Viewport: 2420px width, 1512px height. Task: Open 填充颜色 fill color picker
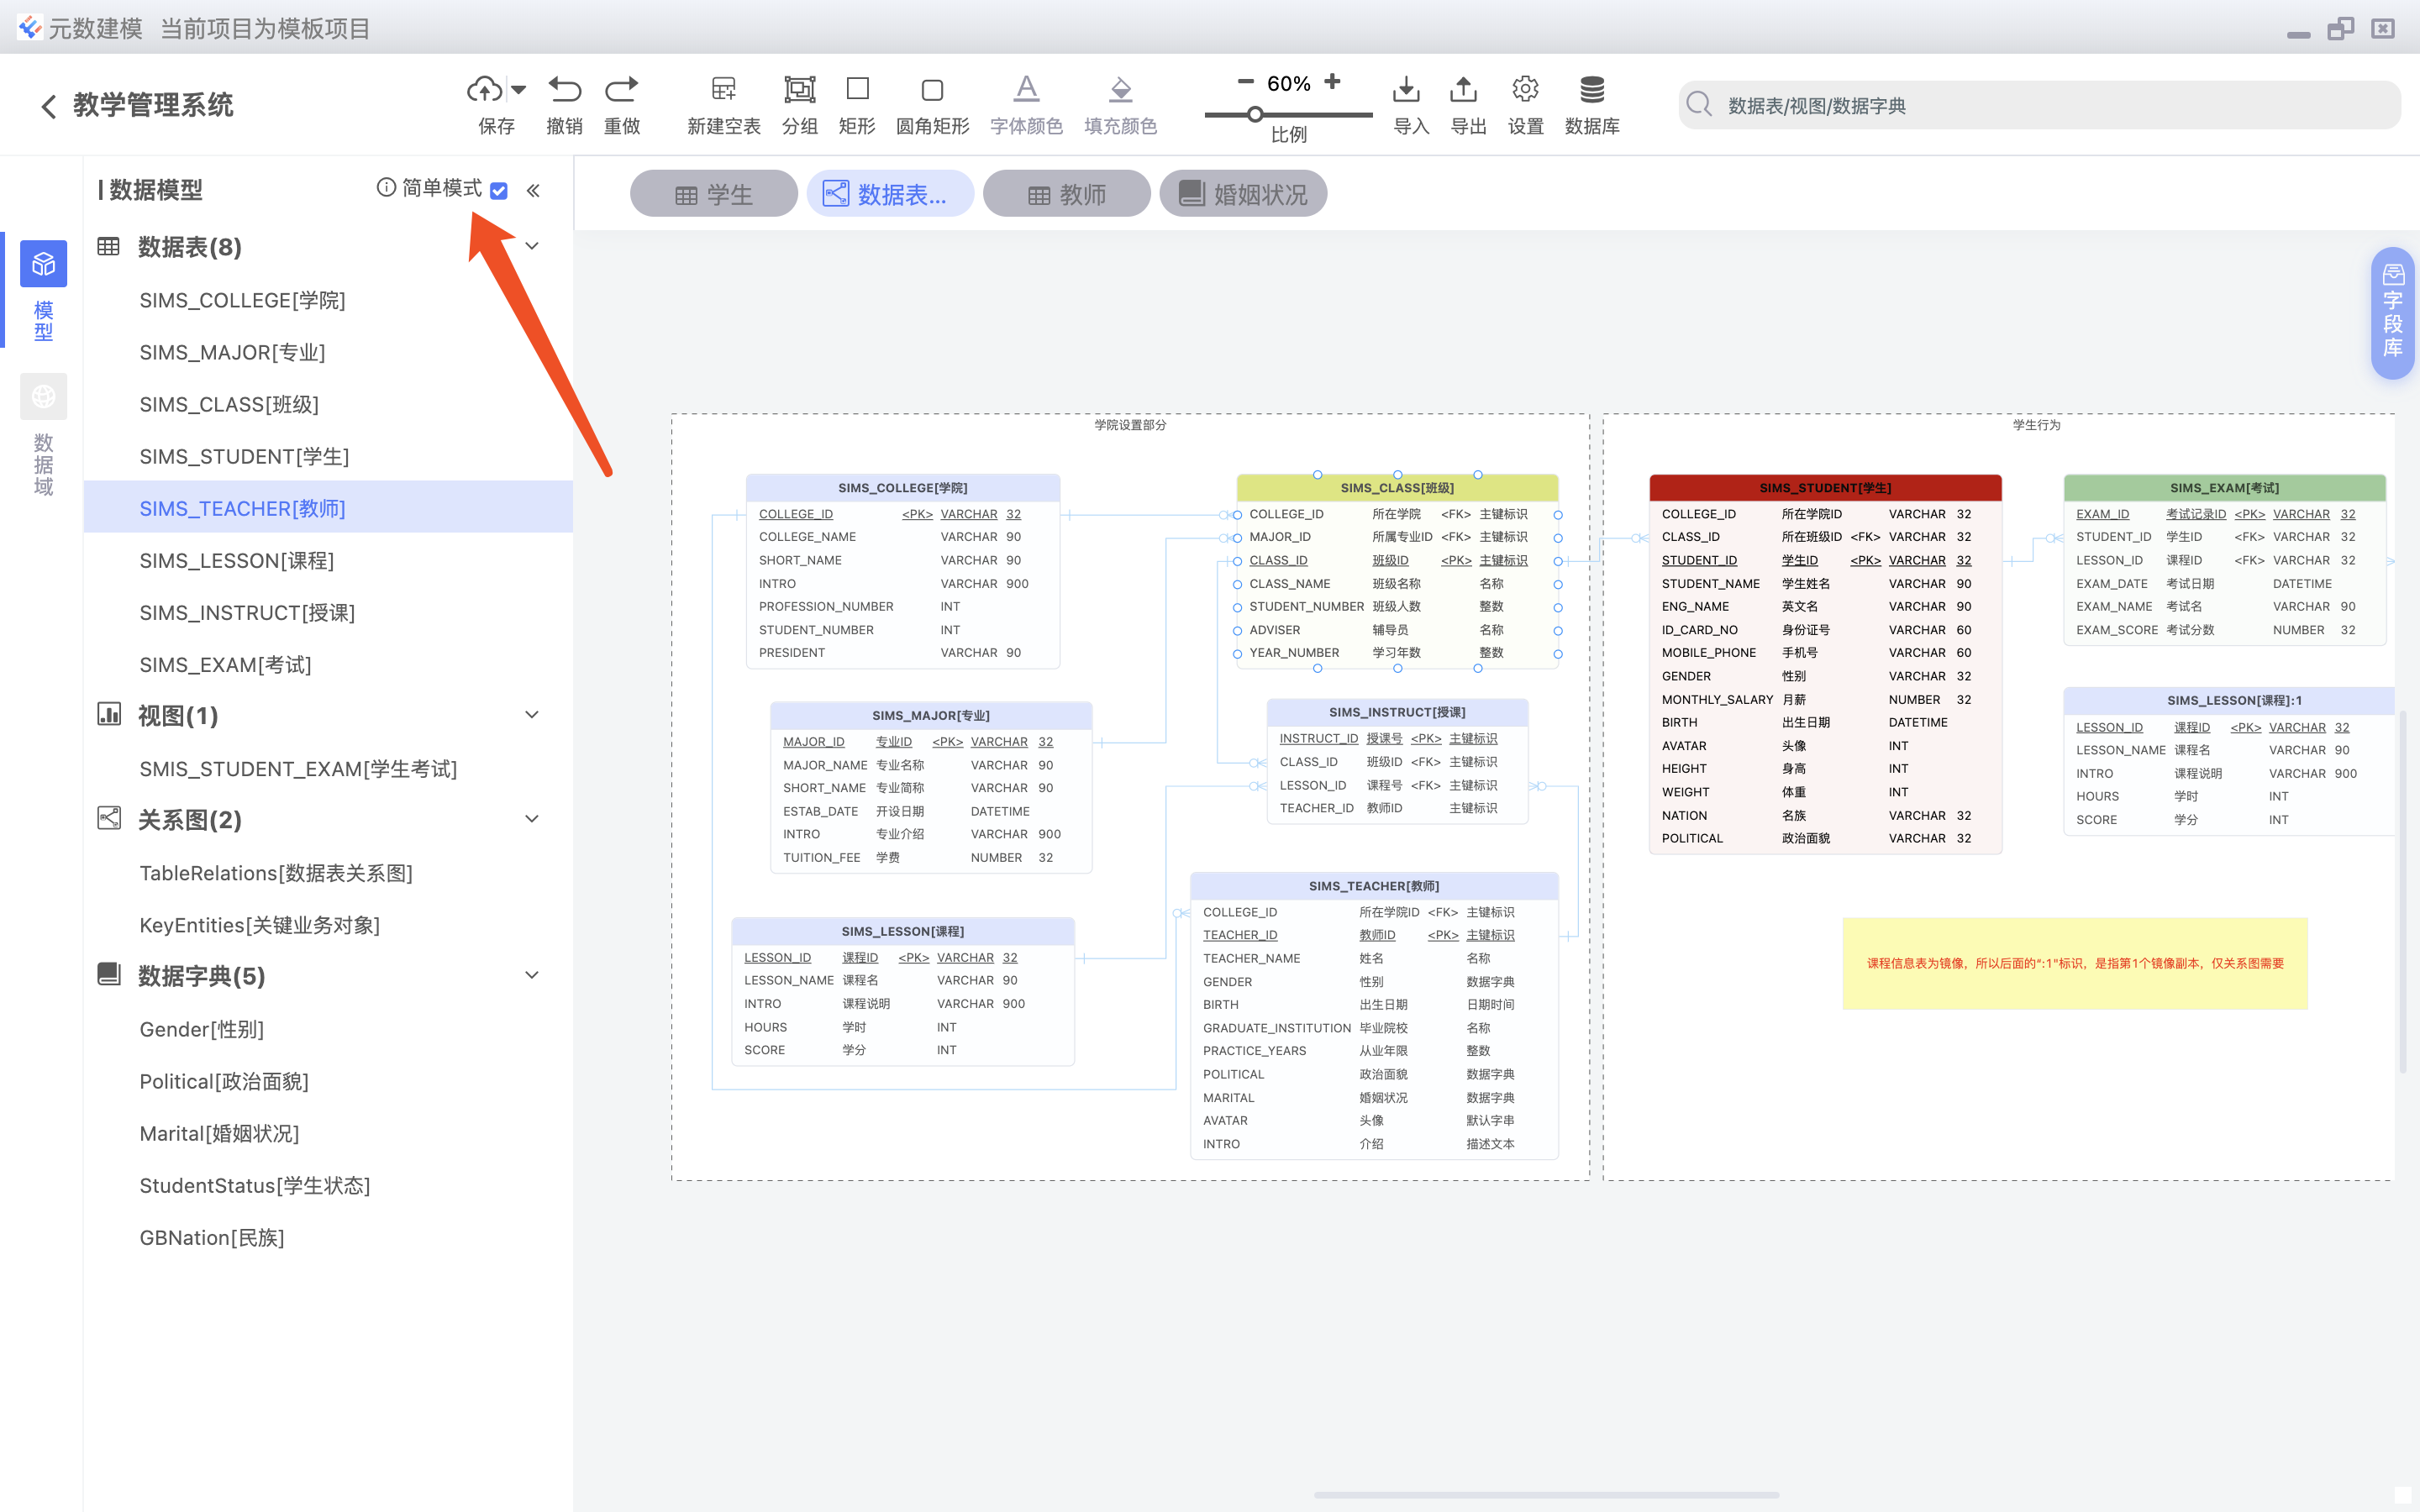click(1120, 104)
